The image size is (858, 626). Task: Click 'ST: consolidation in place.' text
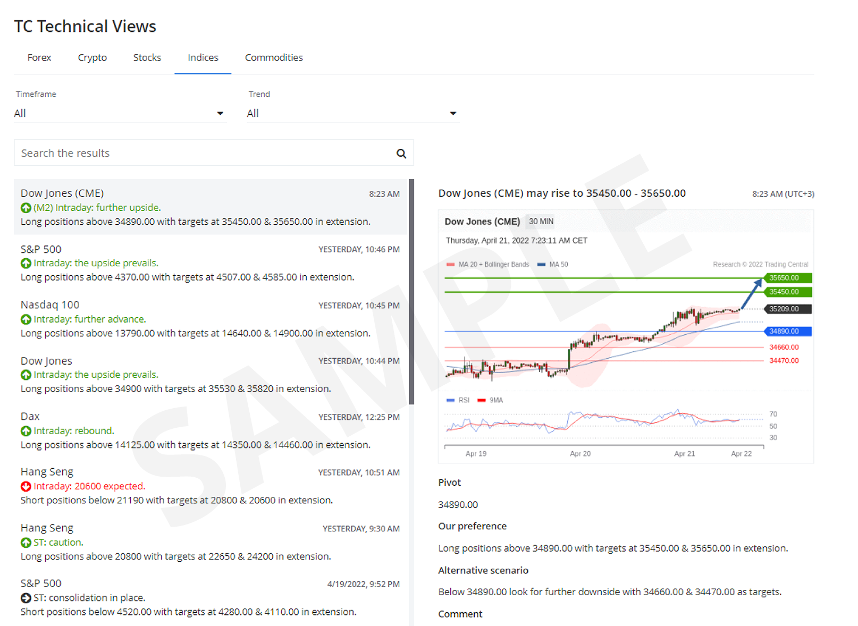(x=89, y=598)
